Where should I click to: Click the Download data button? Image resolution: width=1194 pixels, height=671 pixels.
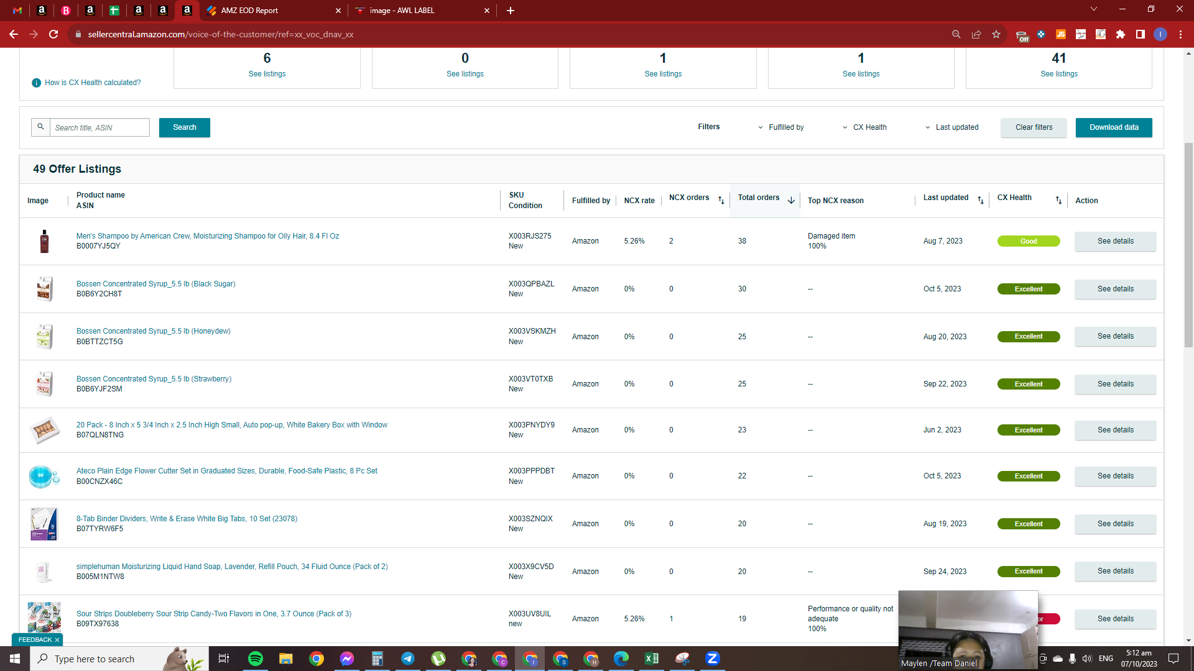click(1114, 127)
